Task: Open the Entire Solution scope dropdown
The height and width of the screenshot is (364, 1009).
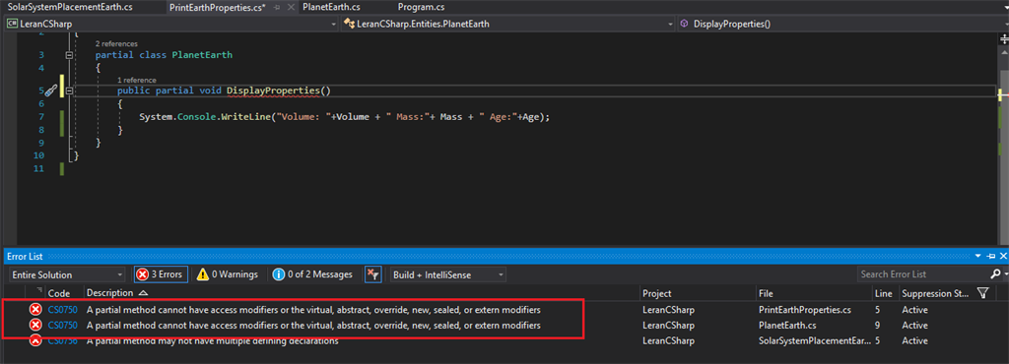Action: pos(67,274)
